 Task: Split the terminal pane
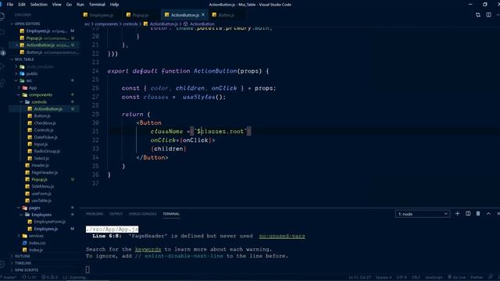click(x=468, y=214)
